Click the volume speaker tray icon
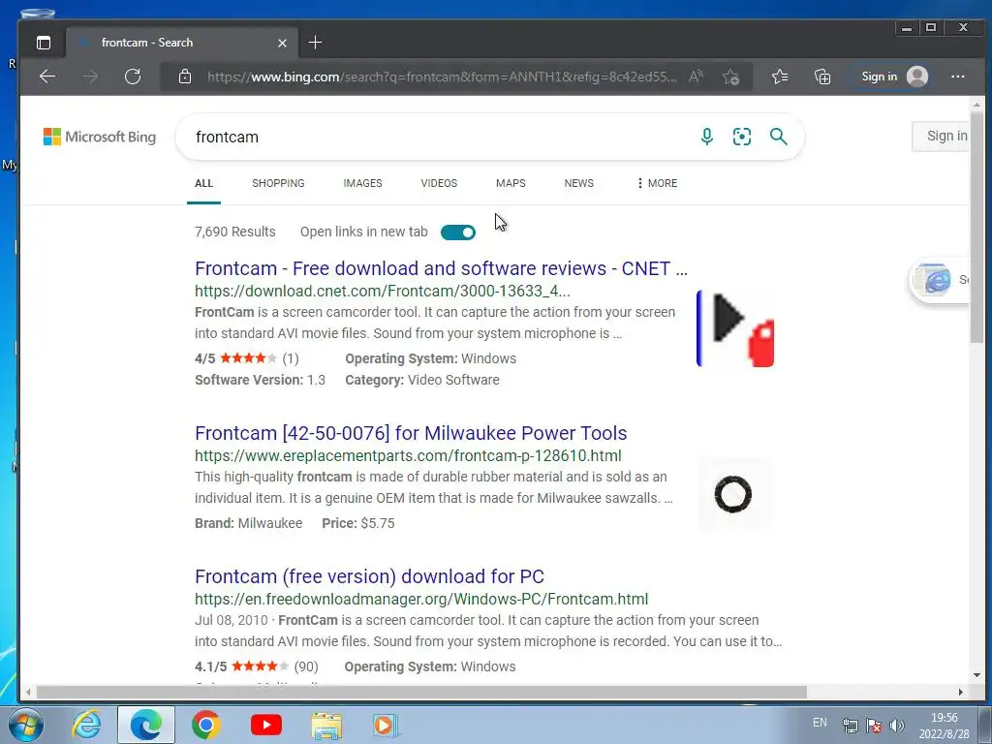992x744 pixels. [896, 726]
